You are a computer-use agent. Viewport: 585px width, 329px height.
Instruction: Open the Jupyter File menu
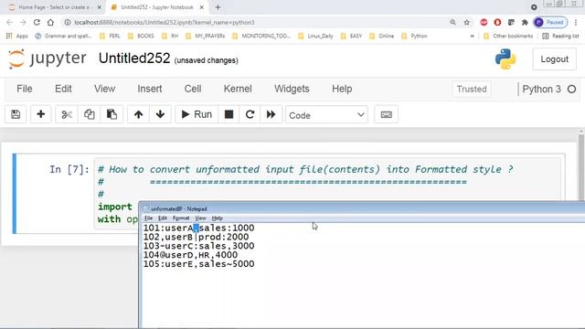click(25, 89)
